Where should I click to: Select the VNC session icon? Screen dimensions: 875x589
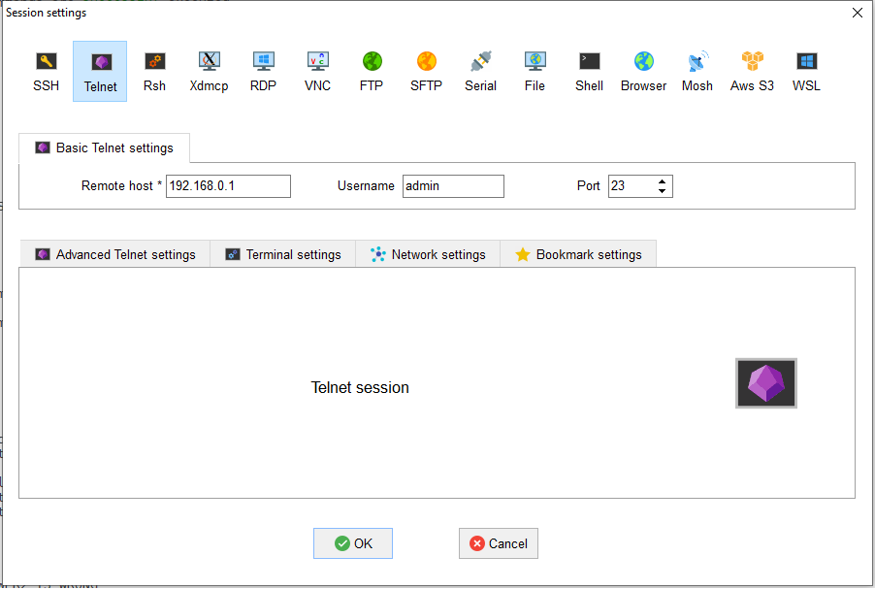[317, 71]
